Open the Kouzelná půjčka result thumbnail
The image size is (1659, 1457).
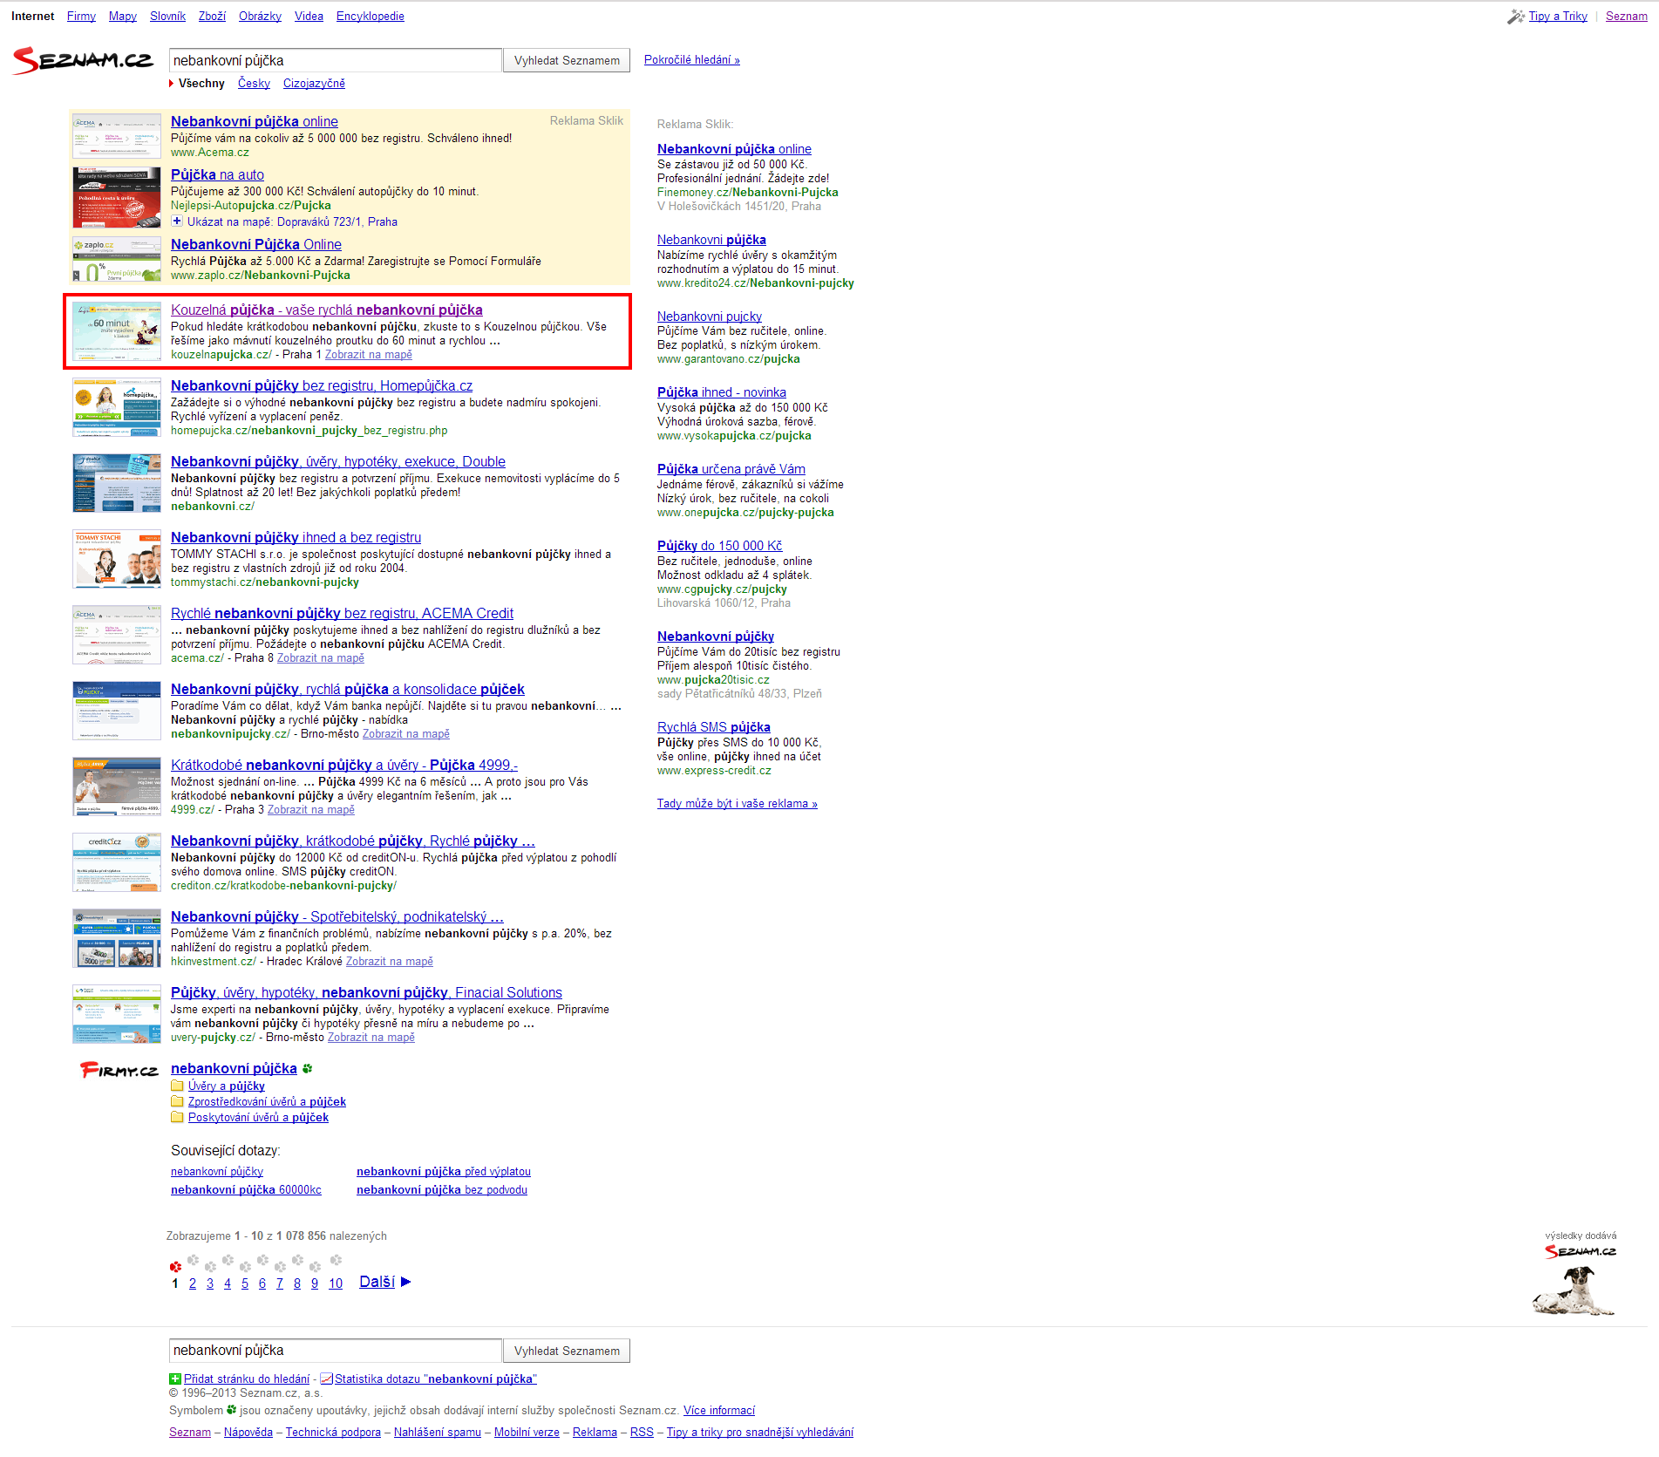pyautogui.click(x=117, y=331)
